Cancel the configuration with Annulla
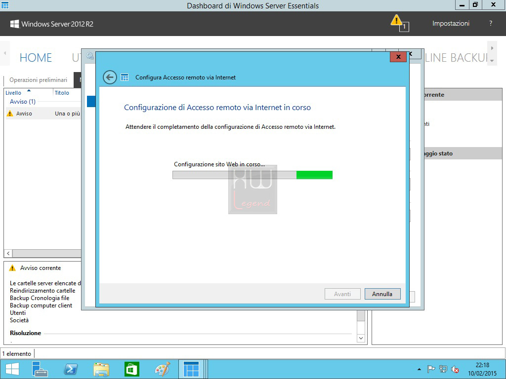506x379 pixels. 382,294
